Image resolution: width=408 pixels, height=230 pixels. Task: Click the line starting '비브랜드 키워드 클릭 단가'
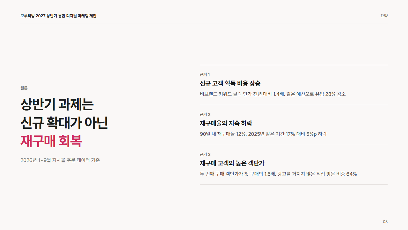click(x=273, y=94)
